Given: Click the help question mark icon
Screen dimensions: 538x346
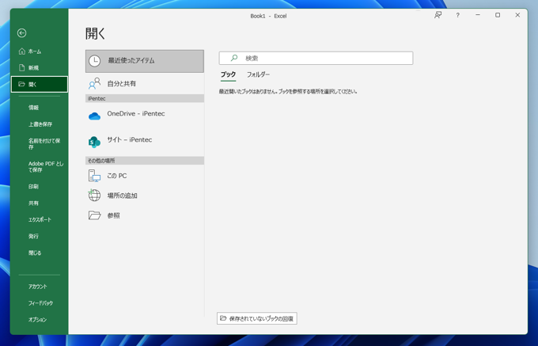Looking at the screenshot, I should [x=458, y=15].
